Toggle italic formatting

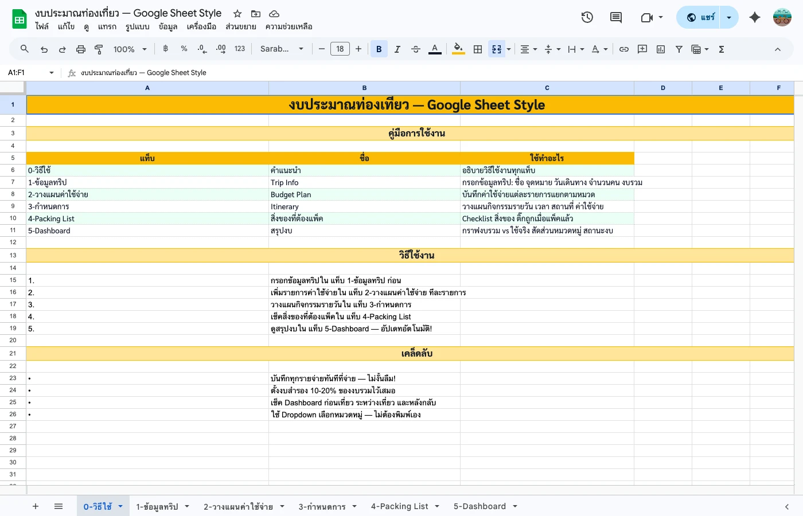397,49
